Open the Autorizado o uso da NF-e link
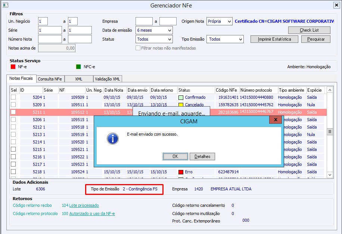The image size is (342, 234). [92, 214]
